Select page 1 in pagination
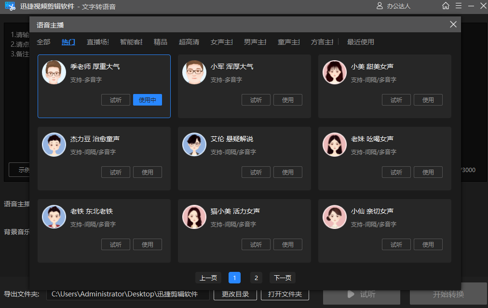The height and width of the screenshot is (308, 488). [x=234, y=278]
